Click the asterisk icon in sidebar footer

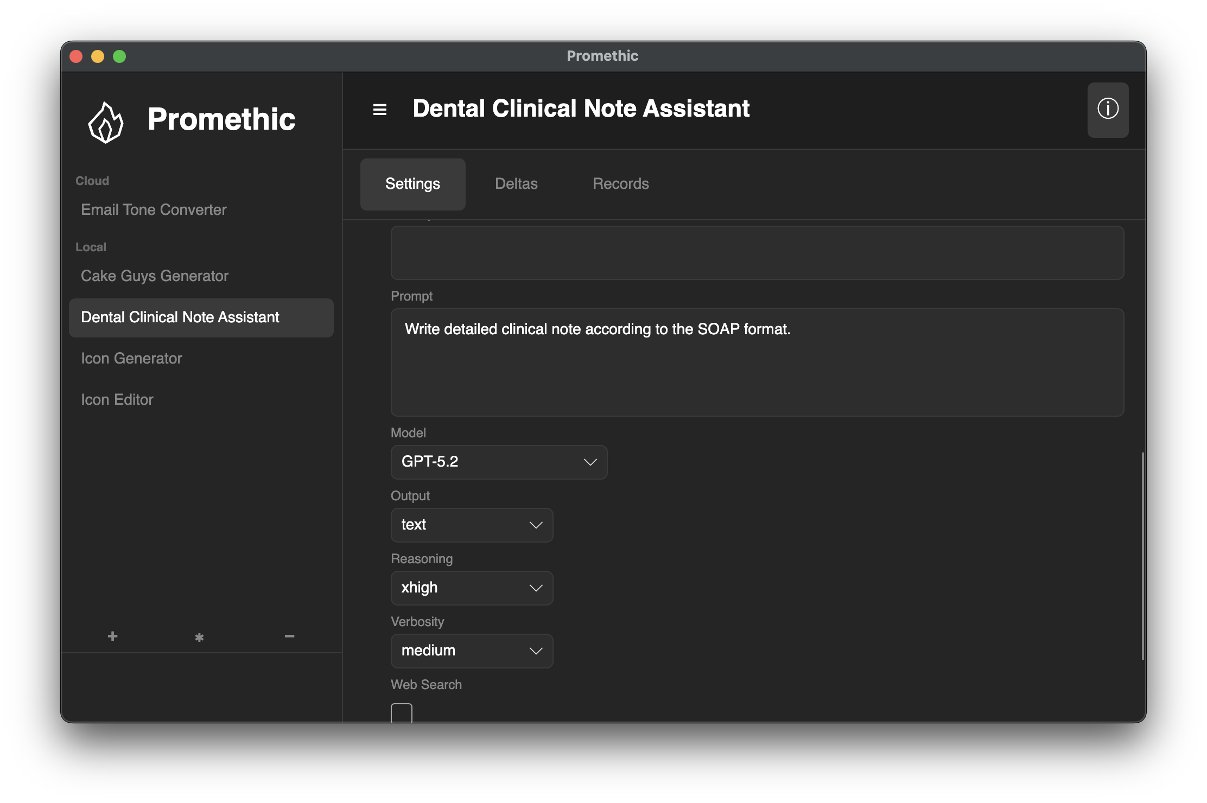pos(199,638)
